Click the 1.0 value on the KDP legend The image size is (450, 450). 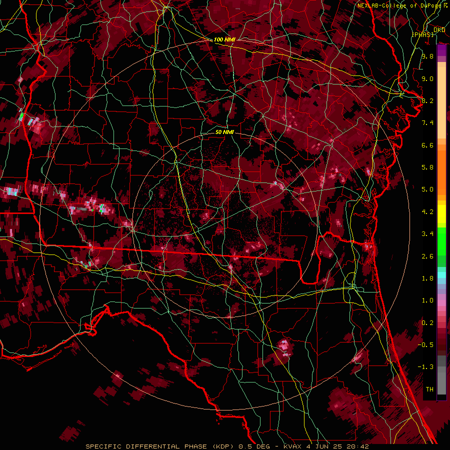tap(427, 300)
